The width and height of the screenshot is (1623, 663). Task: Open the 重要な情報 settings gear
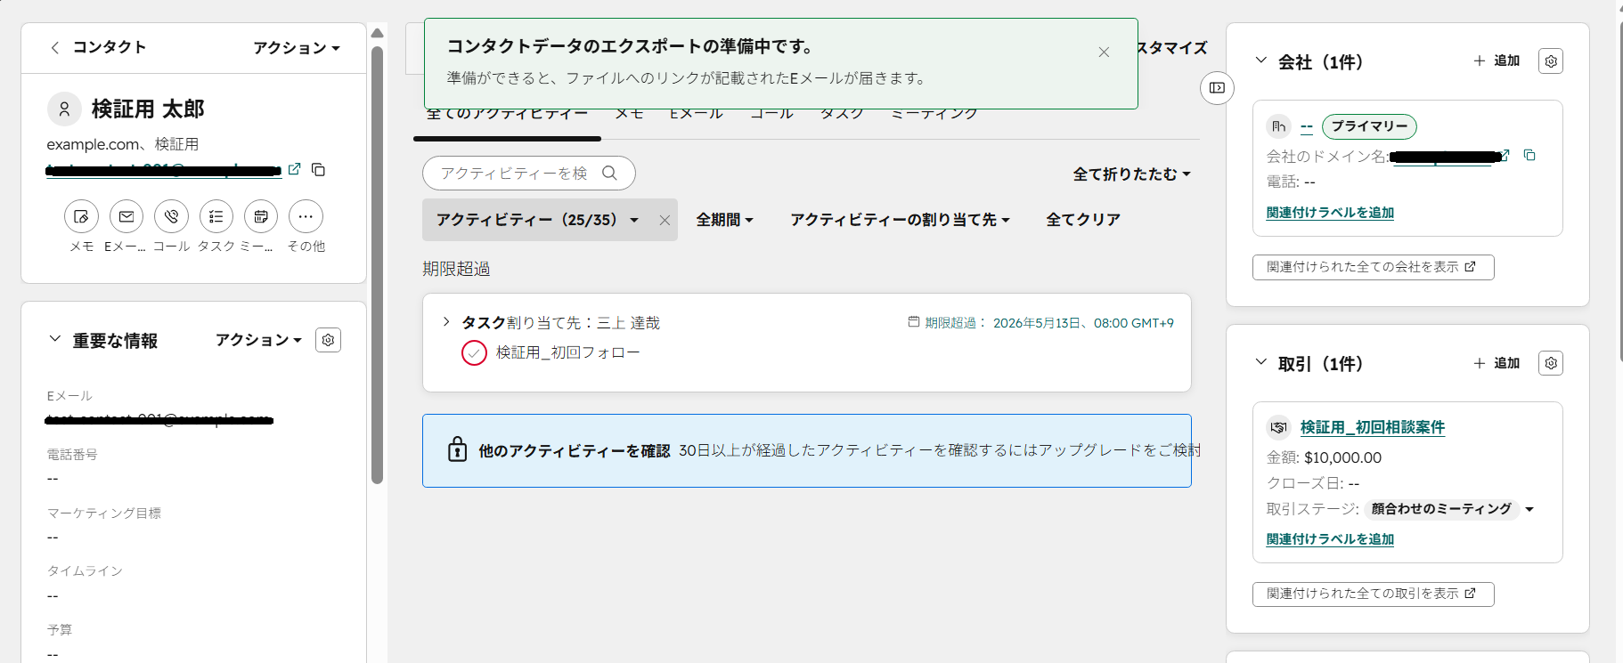pyautogui.click(x=328, y=340)
